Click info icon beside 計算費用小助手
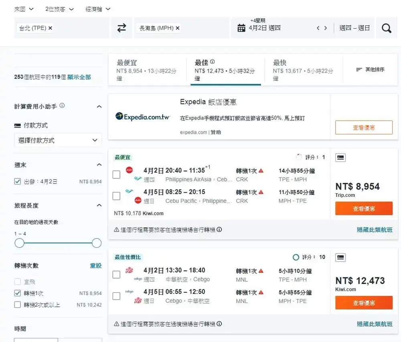The width and height of the screenshot is (401, 342). pyautogui.click(x=62, y=105)
